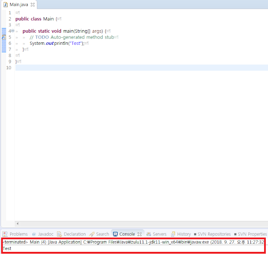Viewport: 268px width, 254px height.
Task: Click the Problems view icon
Action: [x=5, y=234]
